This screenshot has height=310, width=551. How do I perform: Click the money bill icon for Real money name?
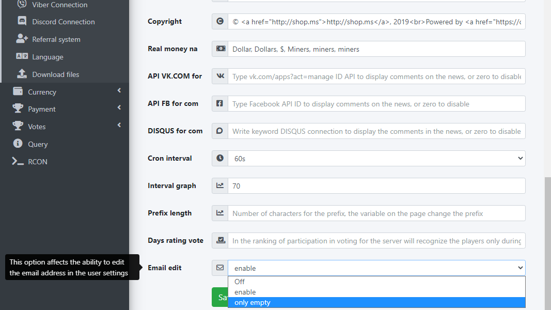220,49
